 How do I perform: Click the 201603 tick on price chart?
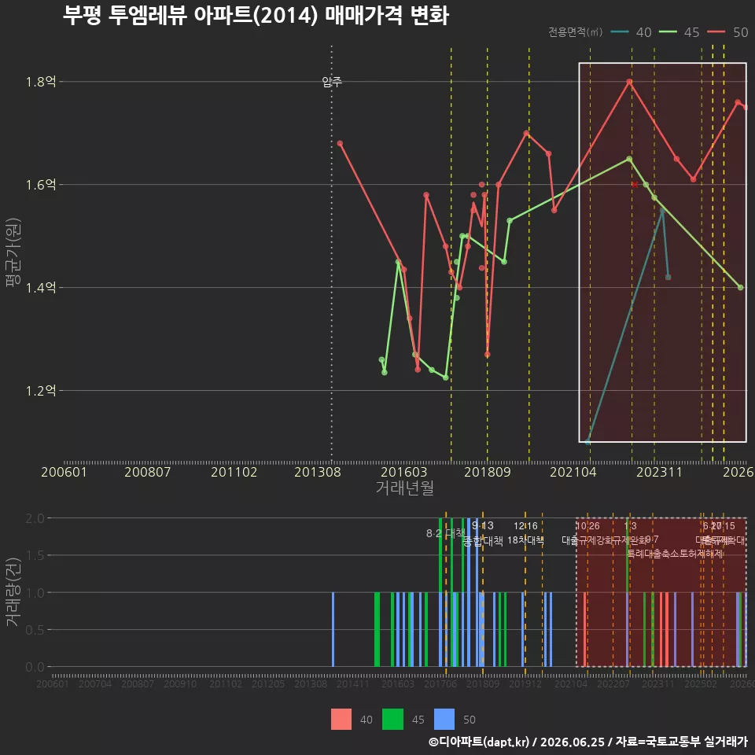403,472
